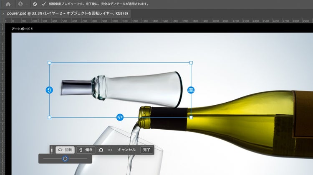
Task: Grab the contextual task bar drag grip
Action: tap(52, 150)
